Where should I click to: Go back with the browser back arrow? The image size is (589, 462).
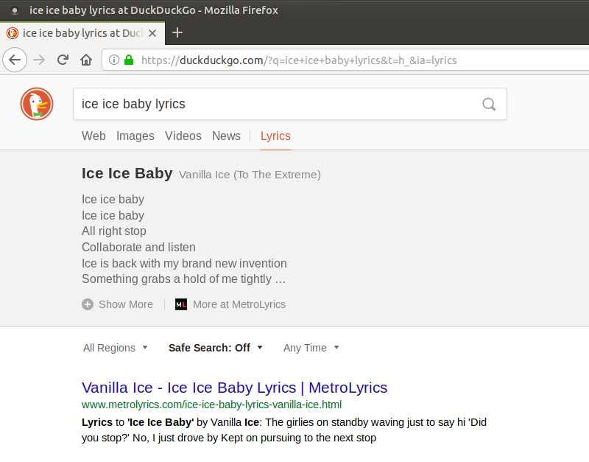(15, 60)
